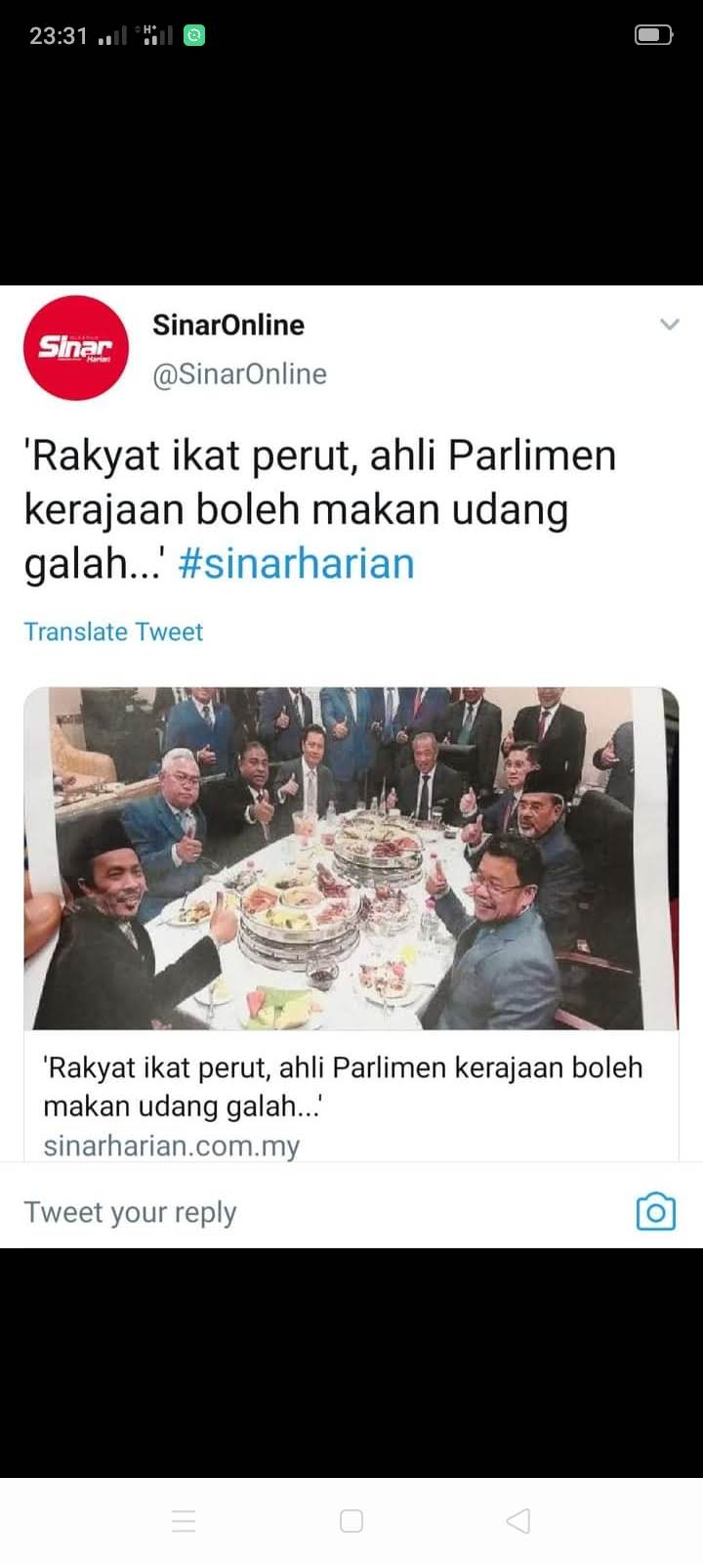Visit the sinarharian.com.my domain link
Image resolution: width=703 pixels, height=1564 pixels.
click(172, 1146)
